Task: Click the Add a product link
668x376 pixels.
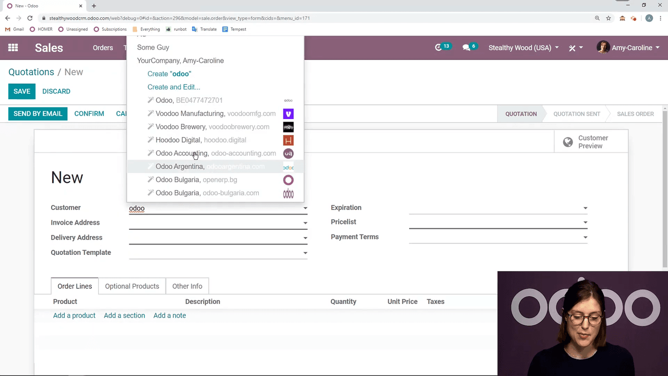Action: point(74,315)
